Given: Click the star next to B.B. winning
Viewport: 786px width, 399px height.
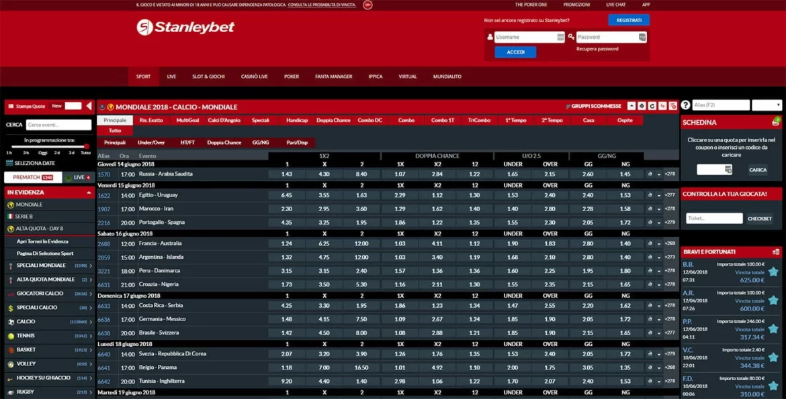Looking at the screenshot, I should tap(773, 272).
